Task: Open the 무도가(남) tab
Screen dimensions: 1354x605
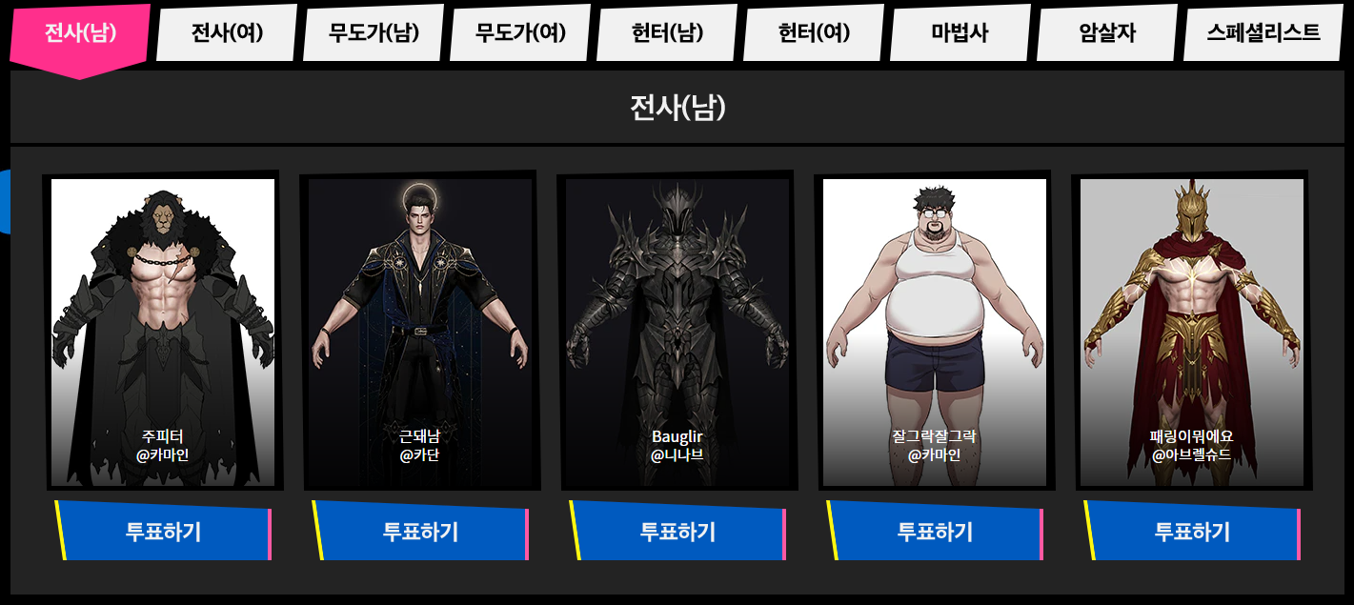Action: (x=374, y=33)
